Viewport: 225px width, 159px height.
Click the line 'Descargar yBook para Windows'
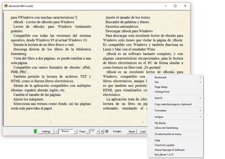(129, 31)
